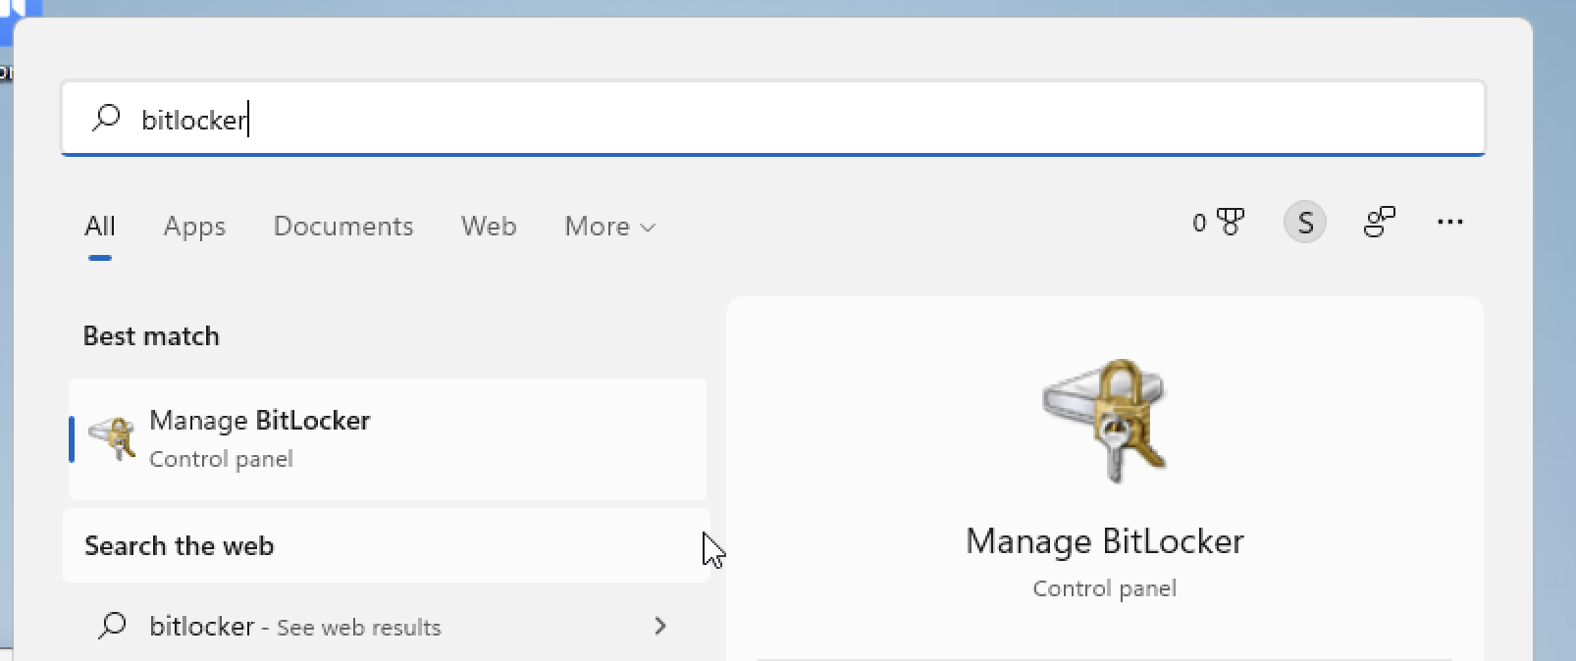Open the Documents filter tab
Screen dimensions: 1576x661
[343, 227]
